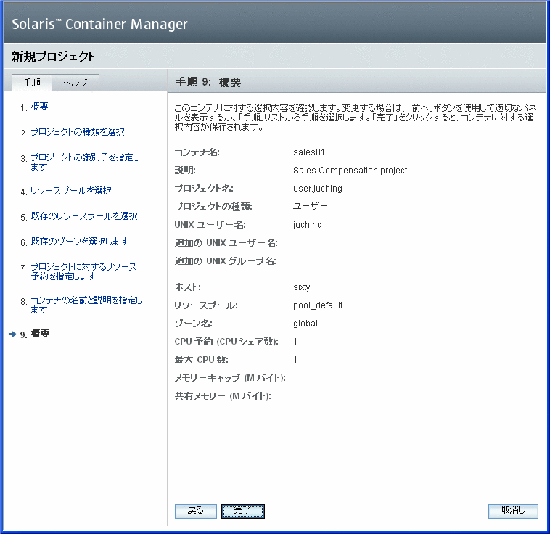Screen dimensions: 550x534
Task: Cancel with the 取消し button
Action: click(x=513, y=511)
